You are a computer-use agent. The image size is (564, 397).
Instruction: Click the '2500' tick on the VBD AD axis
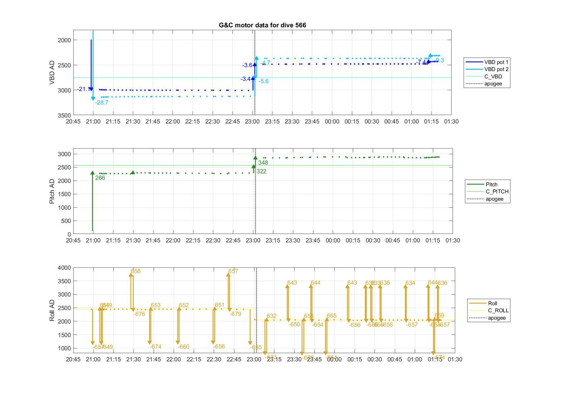[x=64, y=65]
